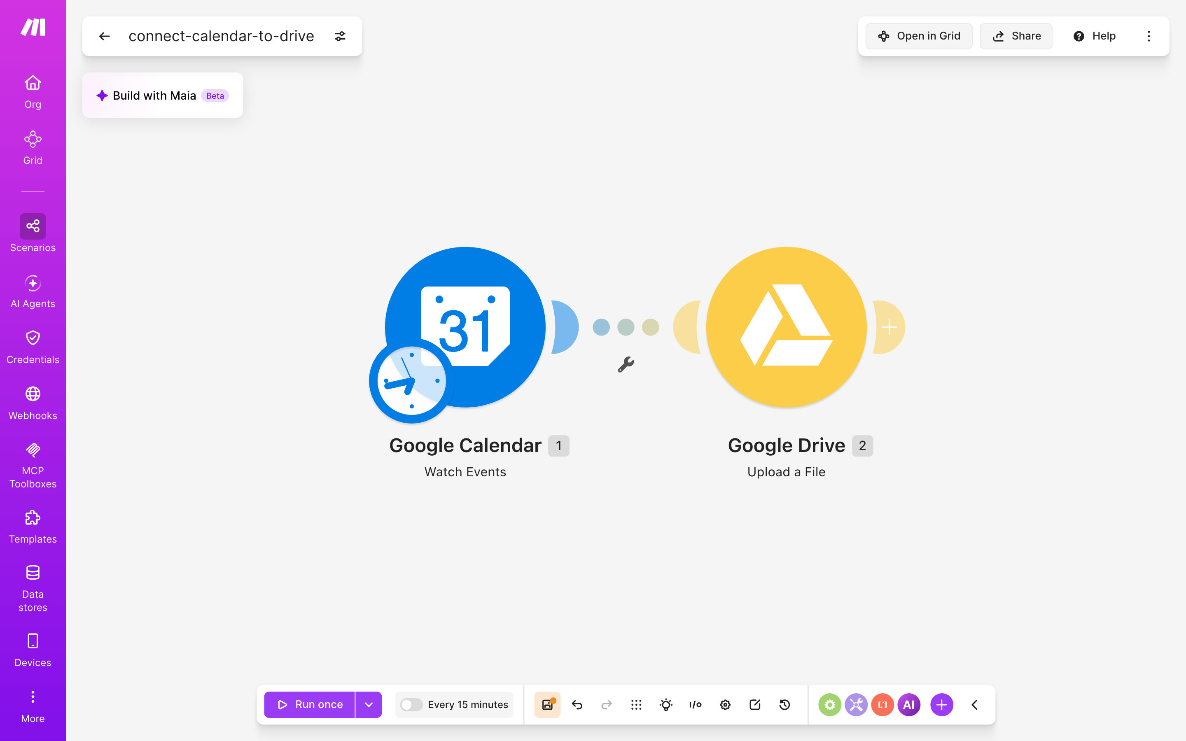
Task: Click the Google Calendar module label
Action: 465,445
